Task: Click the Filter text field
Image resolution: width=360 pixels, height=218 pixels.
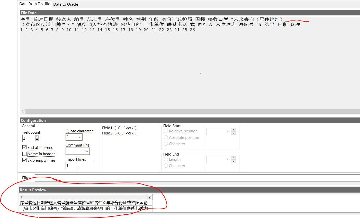Action: (197, 178)
